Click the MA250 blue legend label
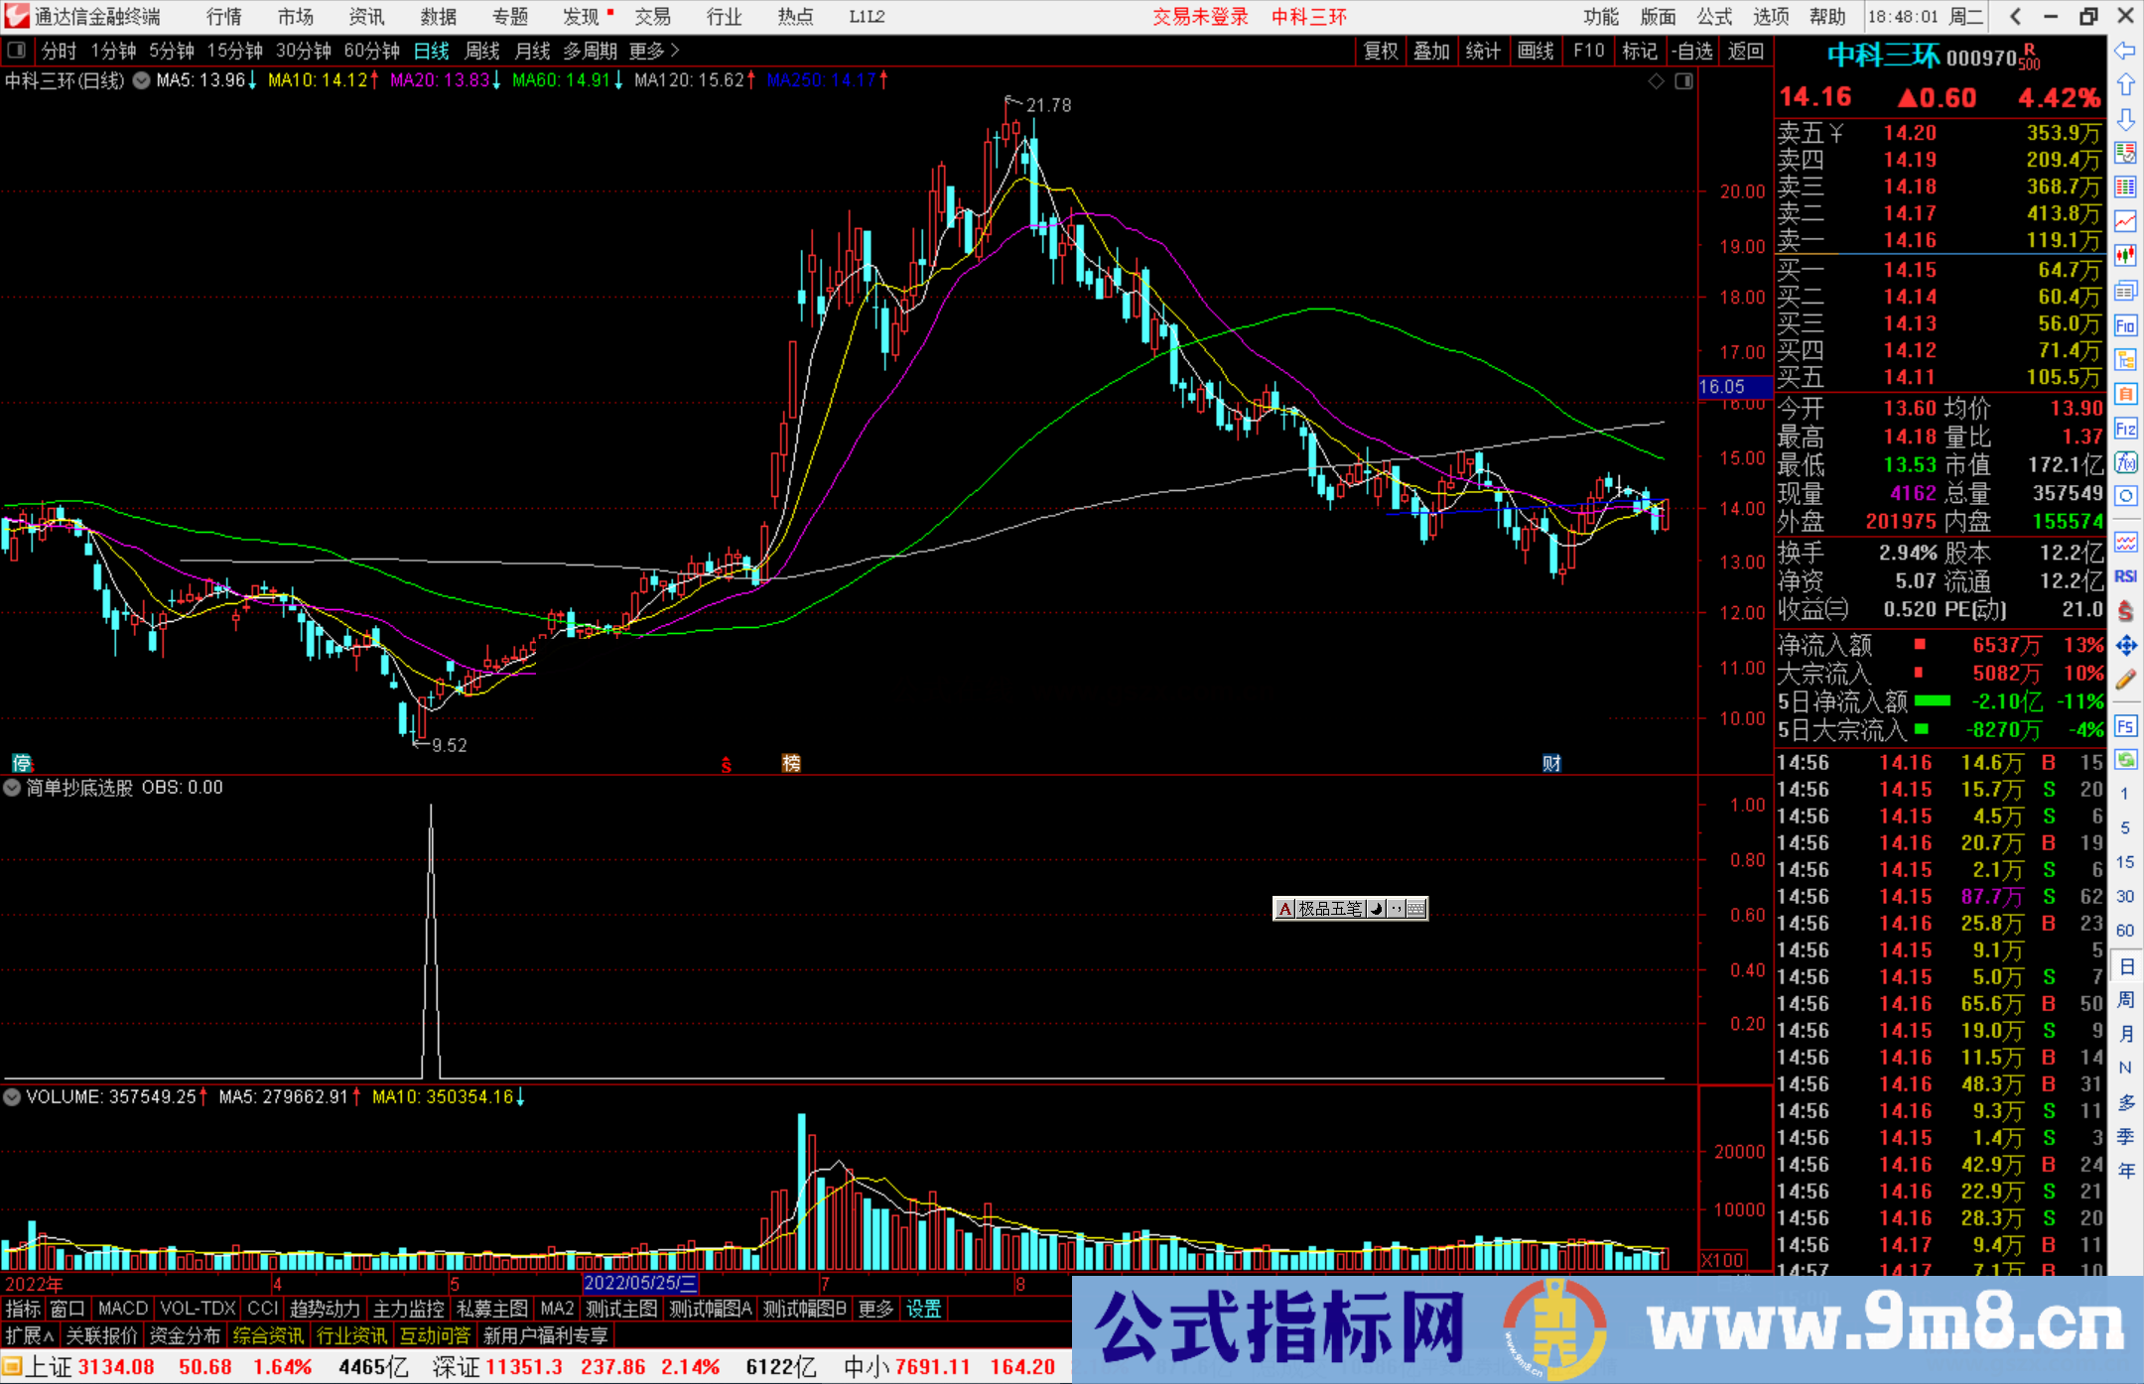The width and height of the screenshot is (2144, 1384). point(827,80)
